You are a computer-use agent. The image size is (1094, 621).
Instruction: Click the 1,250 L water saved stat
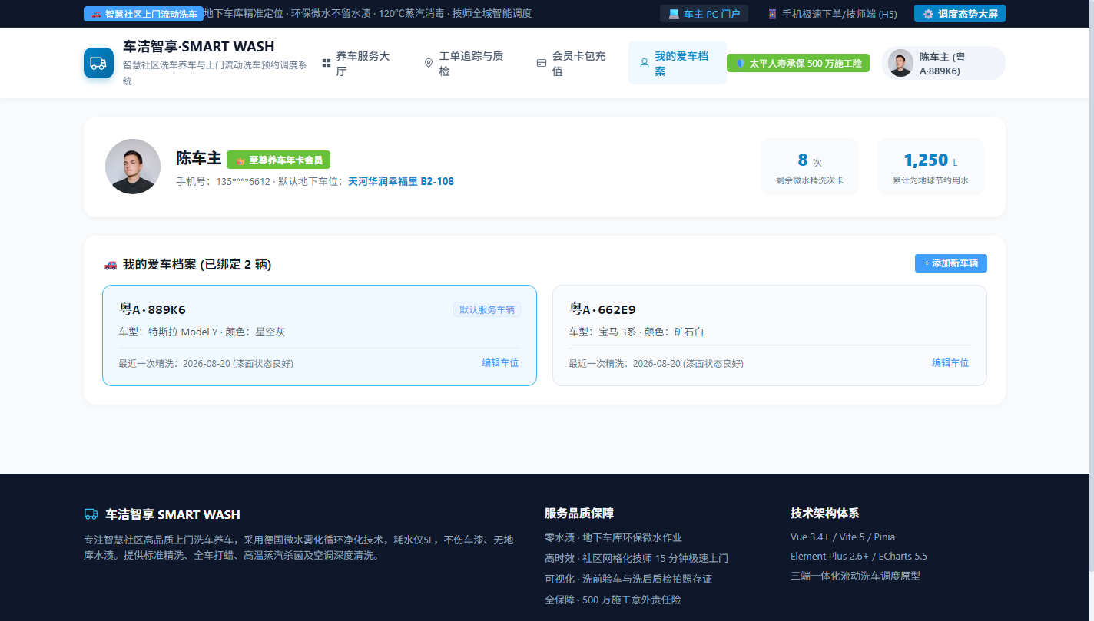pyautogui.click(x=930, y=167)
